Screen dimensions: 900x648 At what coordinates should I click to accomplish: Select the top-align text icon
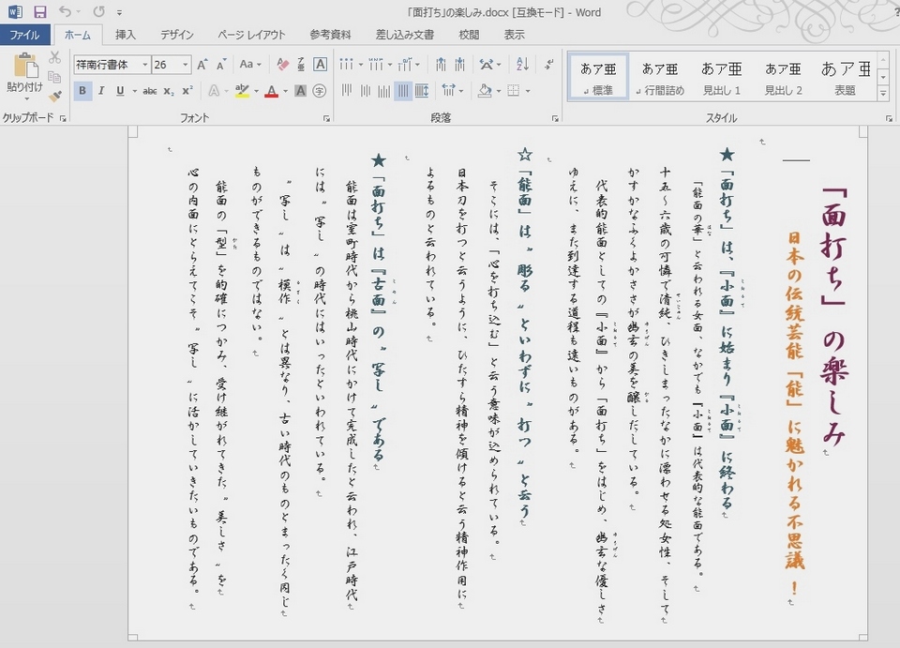(347, 91)
